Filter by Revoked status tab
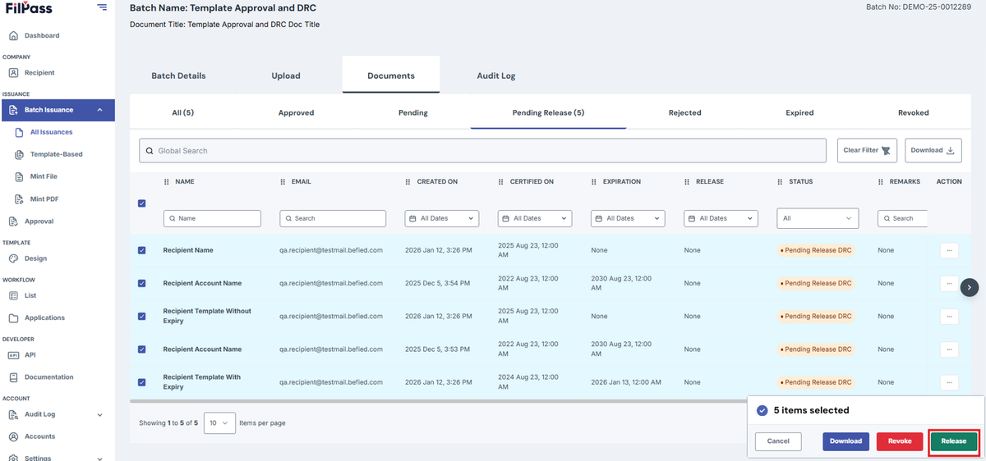This screenshot has width=986, height=461. click(913, 112)
